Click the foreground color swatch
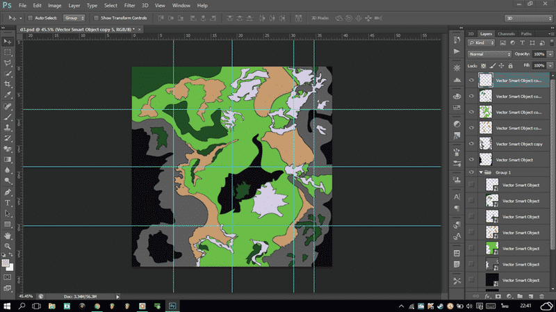 6,263
